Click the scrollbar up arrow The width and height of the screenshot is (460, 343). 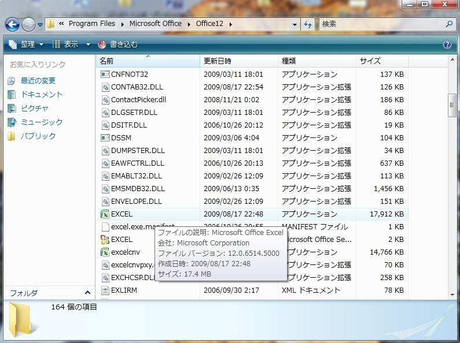[x=452, y=60]
